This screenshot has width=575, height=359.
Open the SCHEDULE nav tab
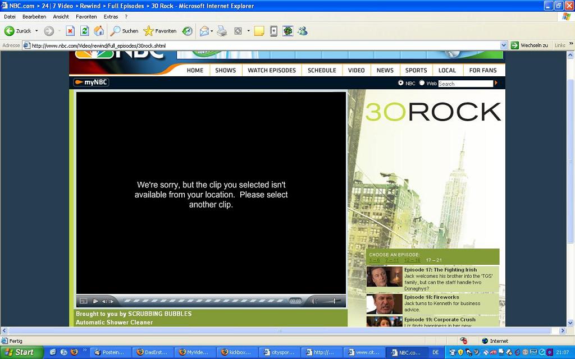322,70
